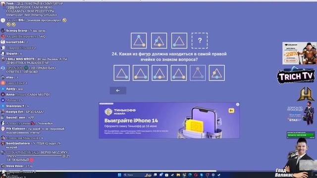Screen dimensions: 317x178
Task: Click Tosk's chat avatar
Action: [2, 3]
